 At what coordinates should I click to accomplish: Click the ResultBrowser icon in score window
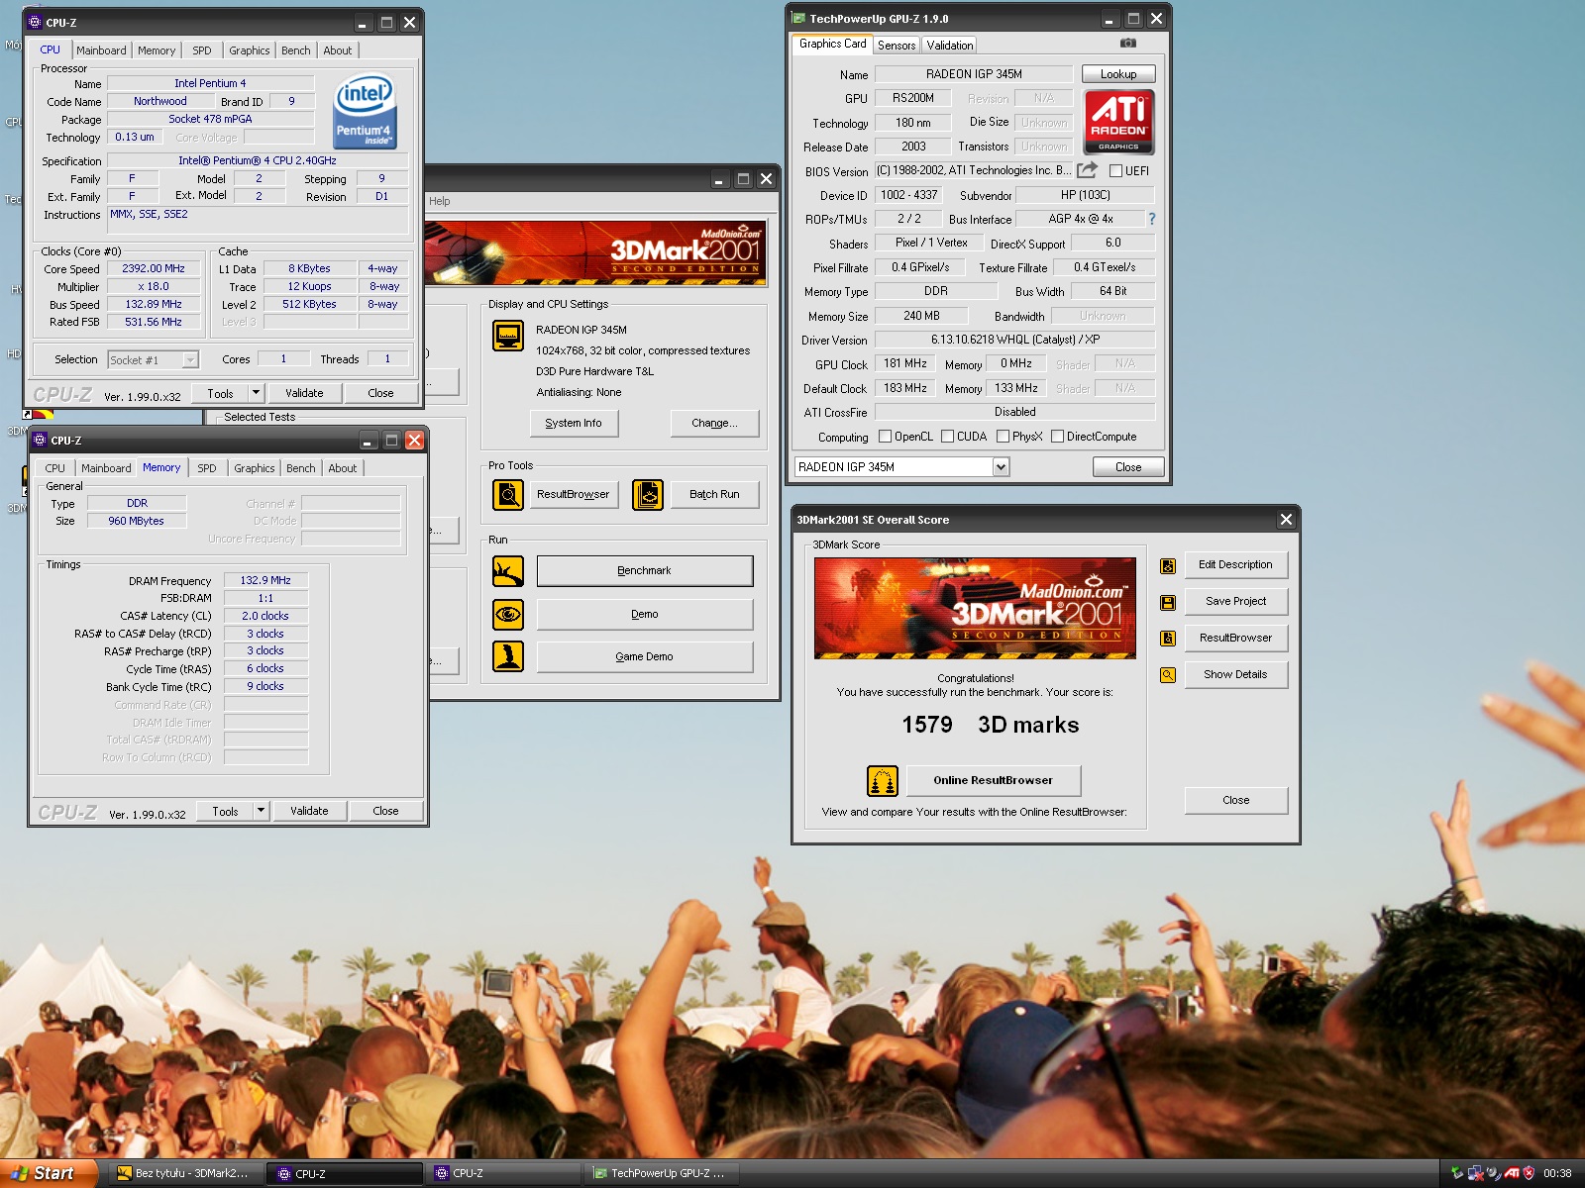pyautogui.click(x=1168, y=639)
